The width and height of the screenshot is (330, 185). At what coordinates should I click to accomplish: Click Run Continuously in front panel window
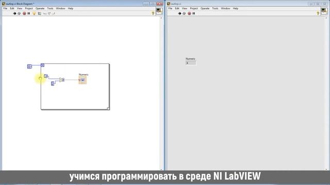[x=184, y=13]
